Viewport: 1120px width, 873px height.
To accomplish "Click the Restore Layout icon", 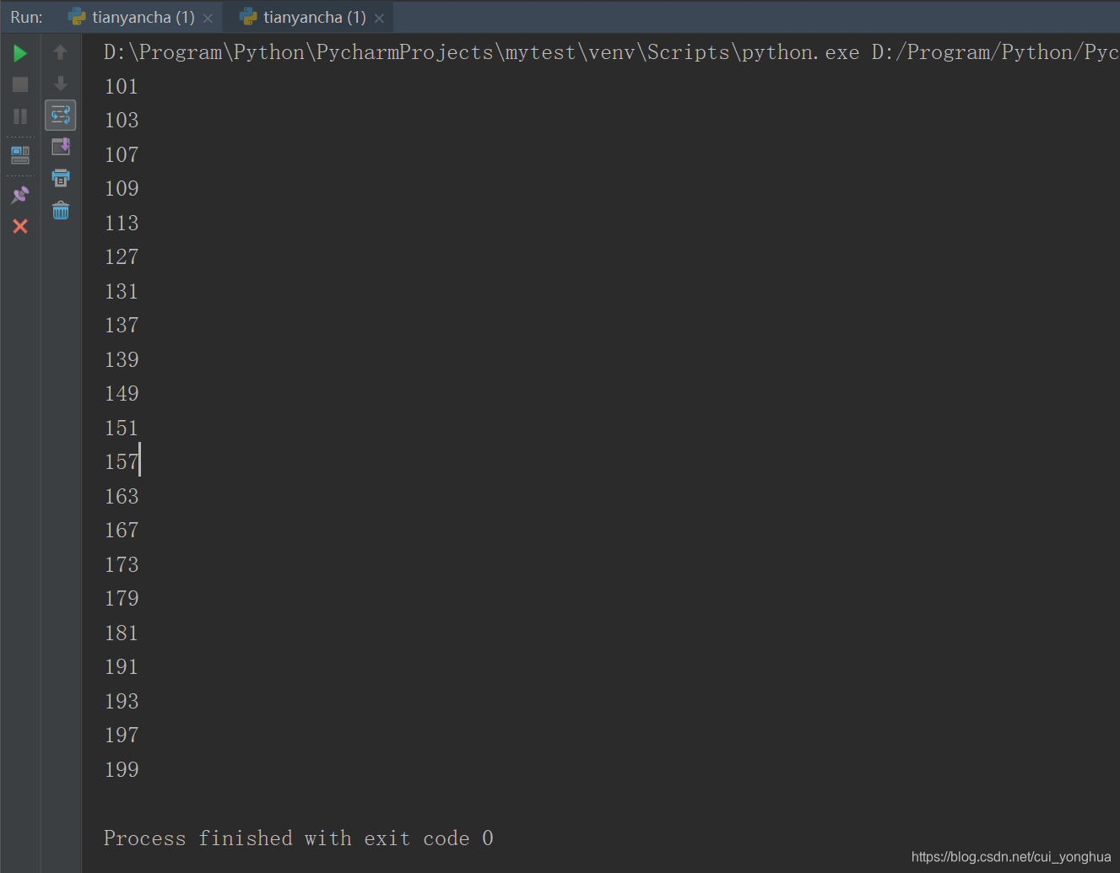I will 20,155.
